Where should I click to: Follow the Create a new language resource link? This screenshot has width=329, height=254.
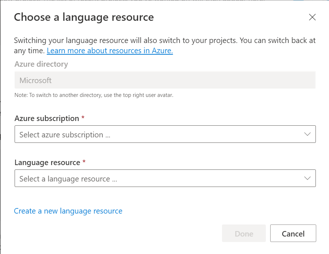tap(68, 211)
